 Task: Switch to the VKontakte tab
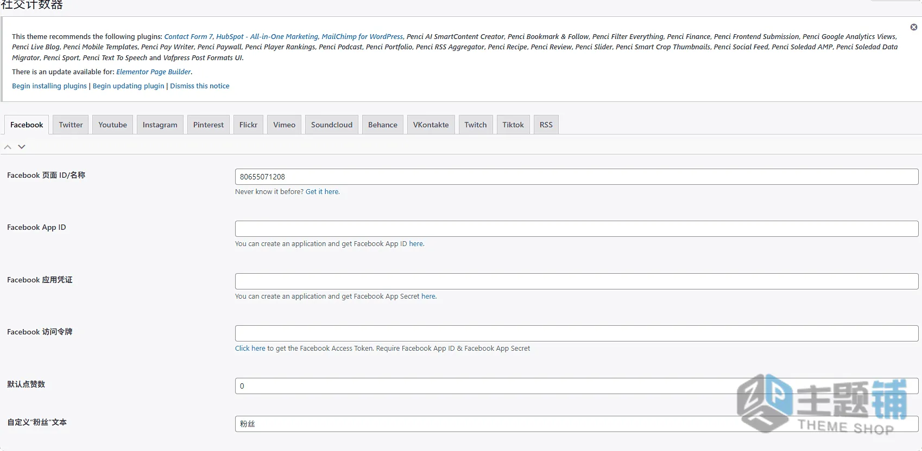point(431,125)
